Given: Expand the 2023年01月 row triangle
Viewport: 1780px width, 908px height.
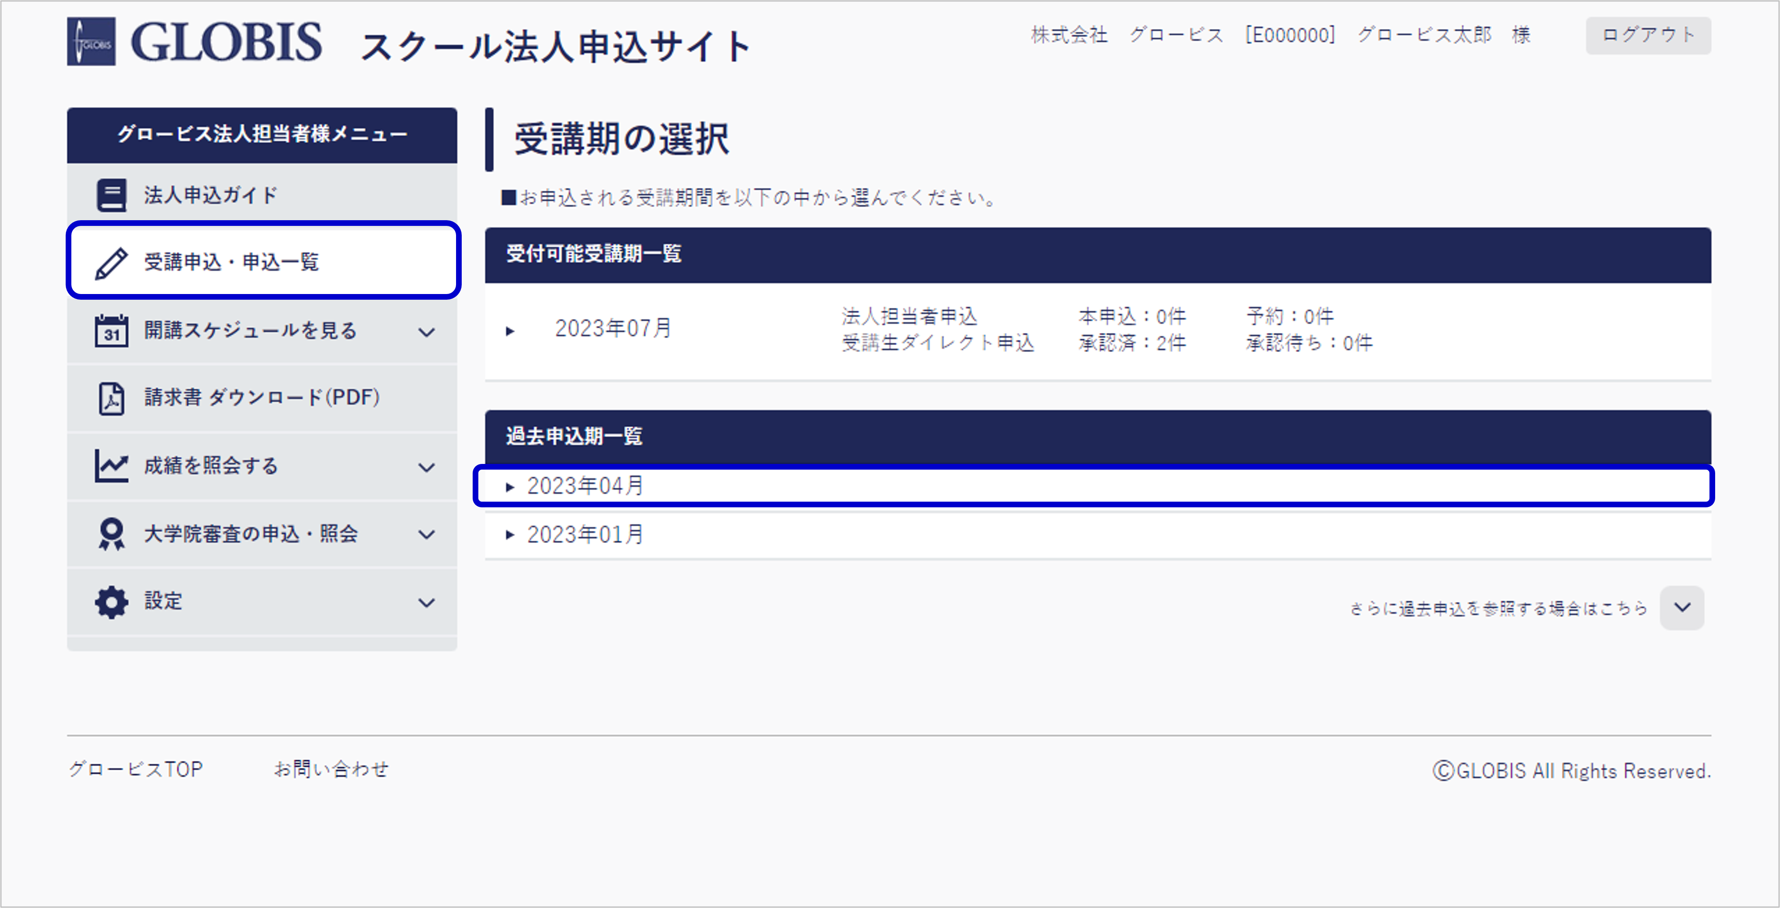Looking at the screenshot, I should (510, 535).
